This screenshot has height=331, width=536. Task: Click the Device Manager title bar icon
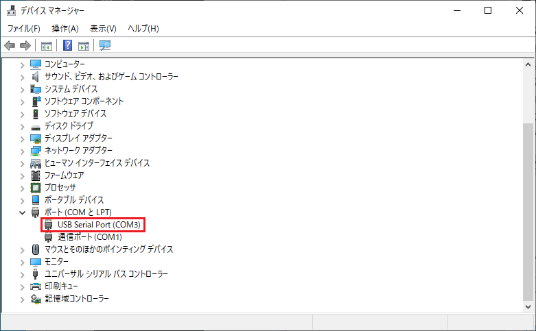coord(11,10)
